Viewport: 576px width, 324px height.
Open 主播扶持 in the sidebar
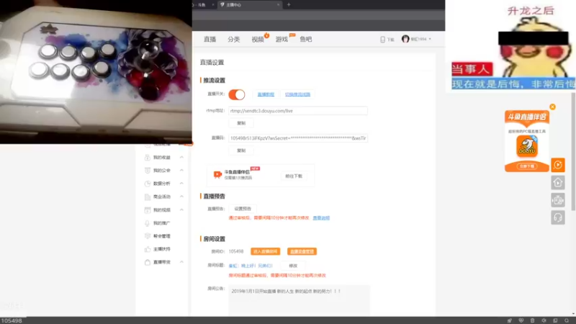(x=161, y=249)
